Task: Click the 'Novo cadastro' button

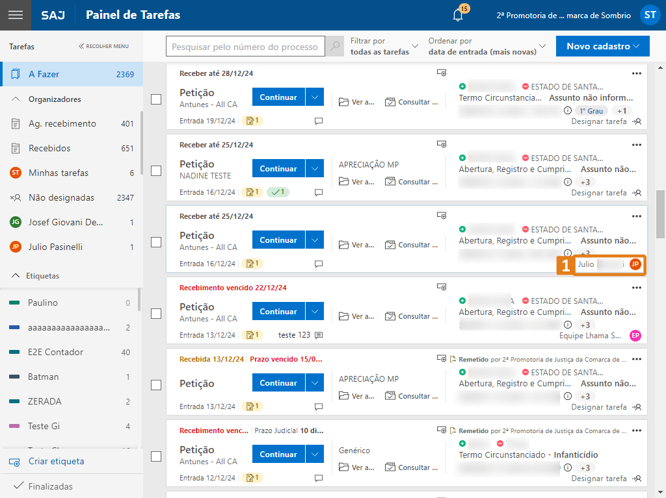Action: pyautogui.click(x=602, y=46)
